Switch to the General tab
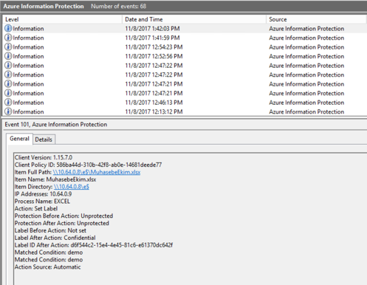Viewport: 367px width, 285px height. [x=19, y=139]
